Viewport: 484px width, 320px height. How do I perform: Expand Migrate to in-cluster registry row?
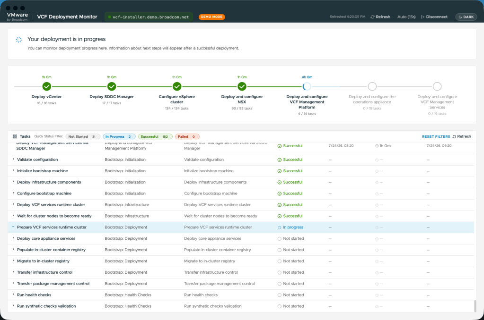tap(13, 261)
